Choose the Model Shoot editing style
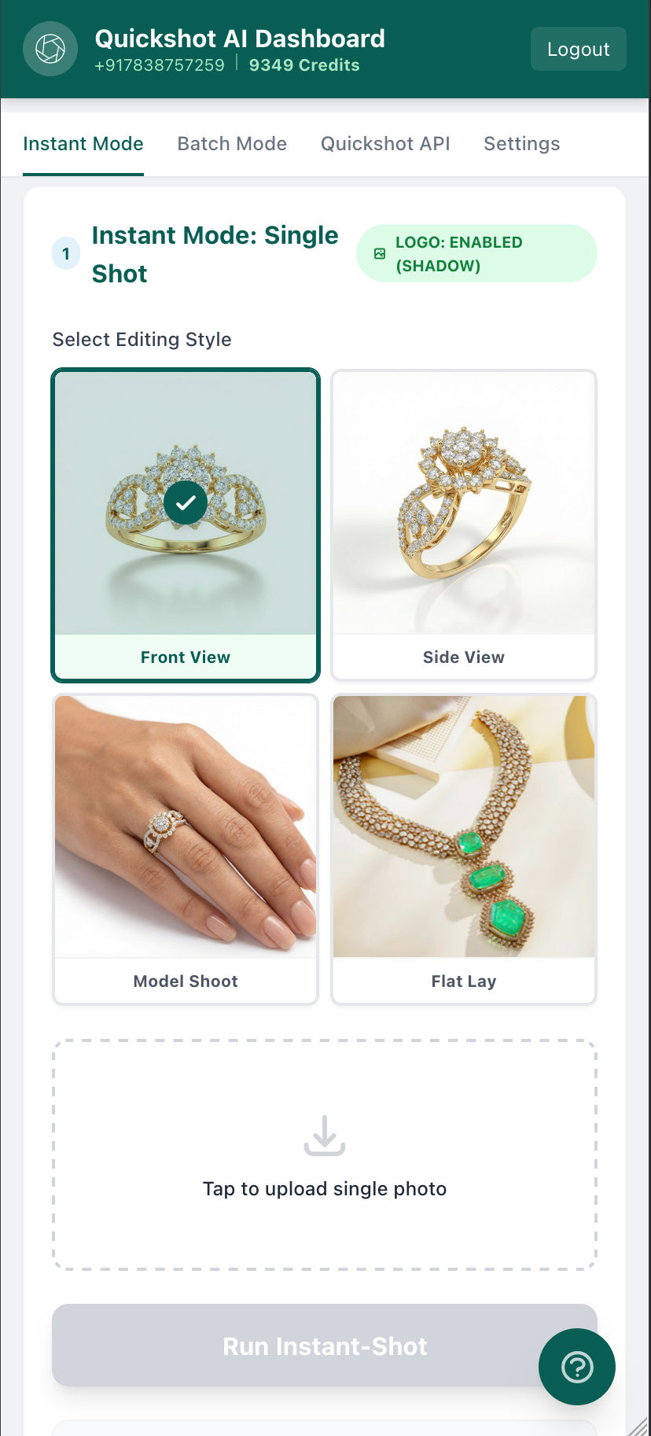The width and height of the screenshot is (651, 1436). [186, 849]
